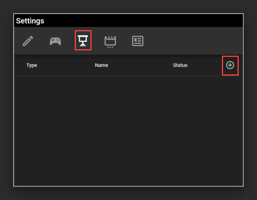Choose the game controller icon tab
Screen dimensions: 257x200
tap(55, 41)
